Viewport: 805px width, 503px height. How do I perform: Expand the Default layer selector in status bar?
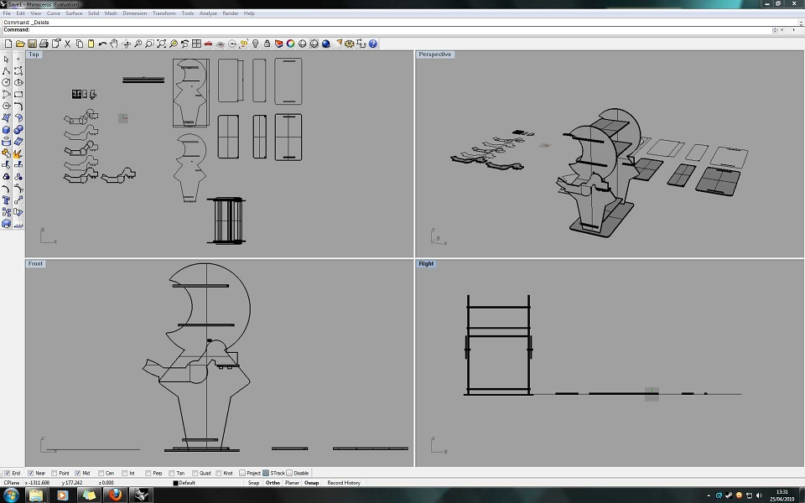[x=187, y=483]
